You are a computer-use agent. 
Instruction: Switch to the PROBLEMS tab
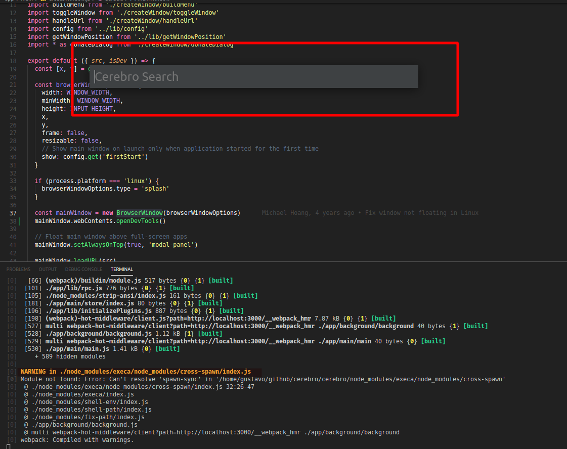click(18, 269)
